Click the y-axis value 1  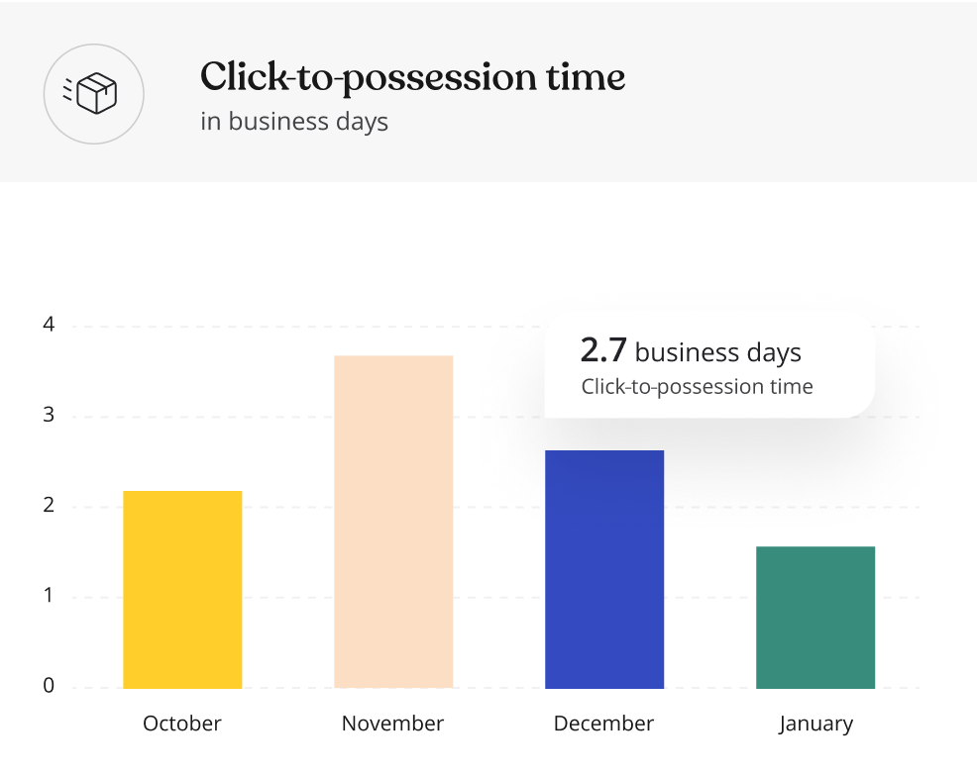click(49, 596)
